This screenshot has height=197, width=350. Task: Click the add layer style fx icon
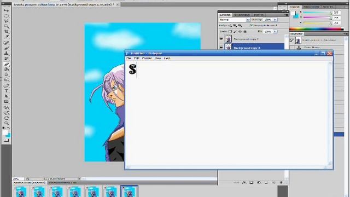pyautogui.click(x=244, y=182)
